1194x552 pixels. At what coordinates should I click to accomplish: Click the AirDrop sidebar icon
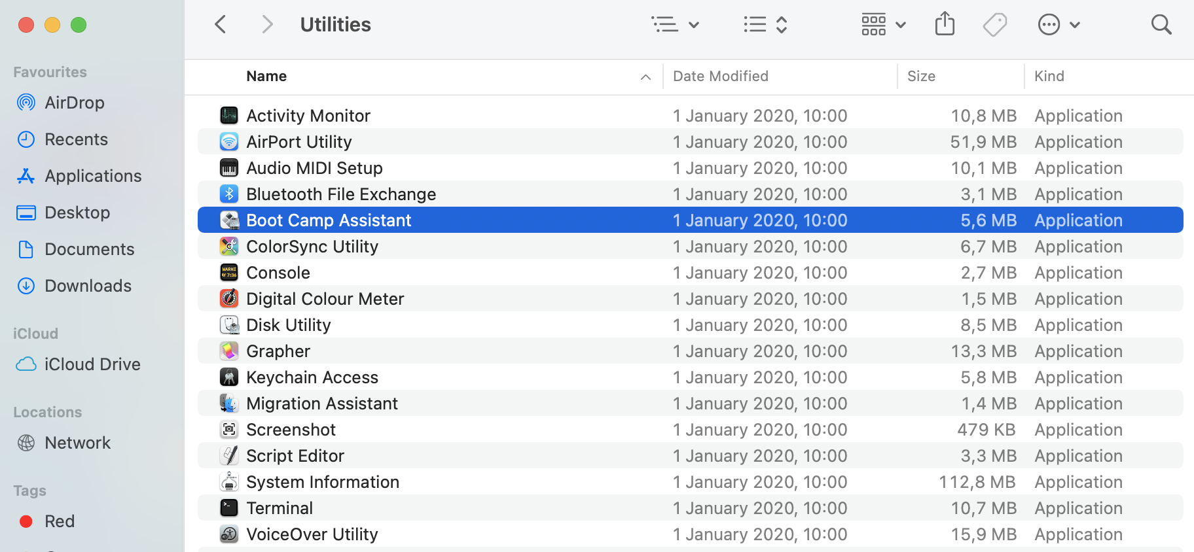coord(26,103)
